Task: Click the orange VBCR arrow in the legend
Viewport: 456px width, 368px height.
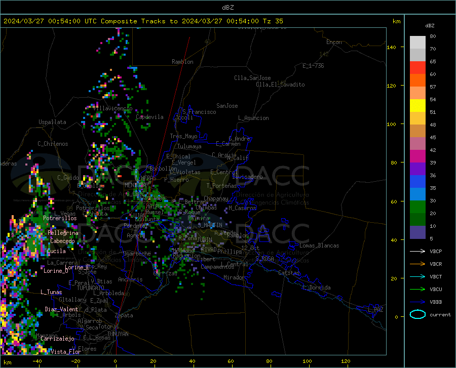Action: click(417, 264)
